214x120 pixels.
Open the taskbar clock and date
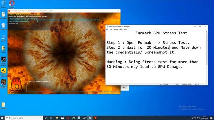coord(205,118)
